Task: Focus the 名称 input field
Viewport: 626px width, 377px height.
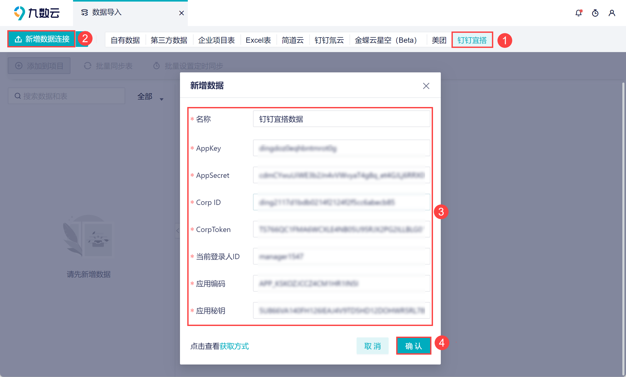Action: pyautogui.click(x=341, y=119)
